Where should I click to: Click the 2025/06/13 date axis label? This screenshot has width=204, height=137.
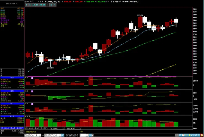31,132
